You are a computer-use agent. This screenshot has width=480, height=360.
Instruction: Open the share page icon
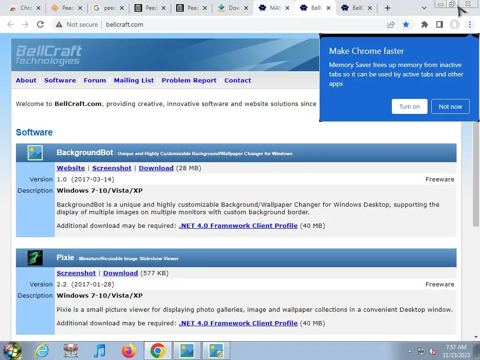pyautogui.click(x=391, y=24)
